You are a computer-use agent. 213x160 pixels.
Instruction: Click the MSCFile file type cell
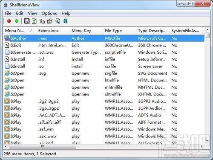(112, 38)
